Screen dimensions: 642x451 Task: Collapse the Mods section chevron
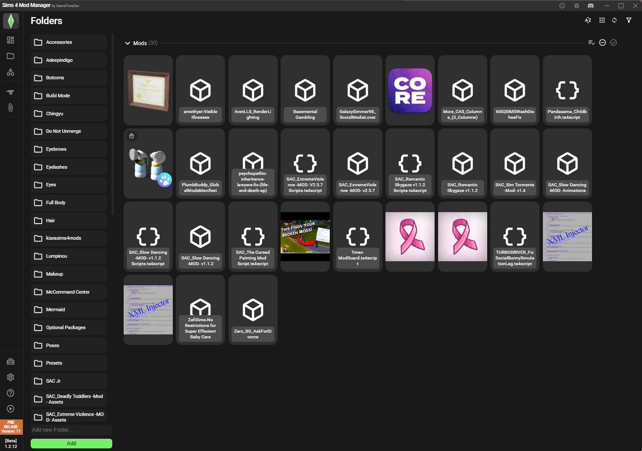pos(128,43)
